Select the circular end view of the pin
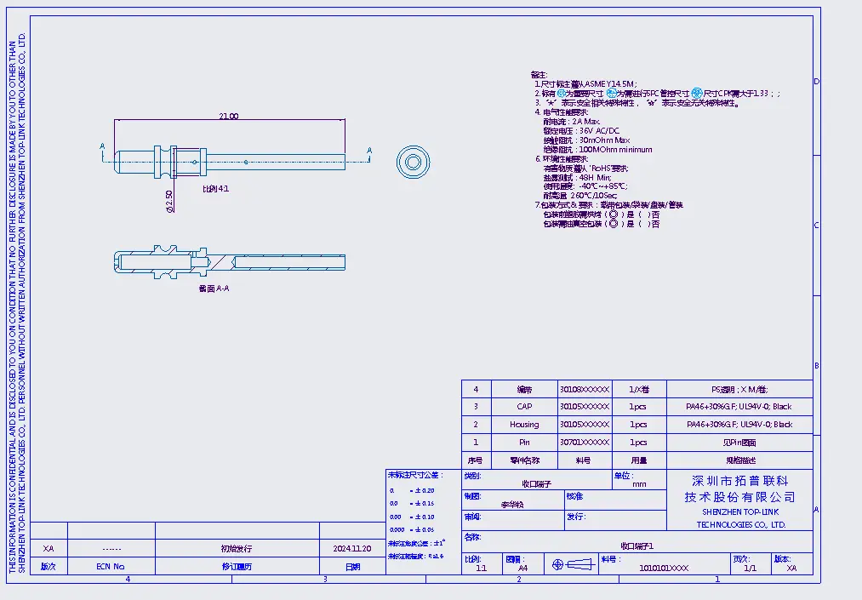Screen dimensions: 862x600 [x=414, y=161]
